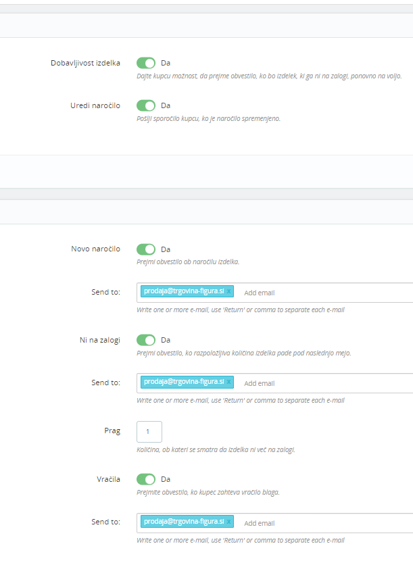Click Add email field for Novo naročilo
The height and width of the screenshot is (567, 413).
coord(304,293)
